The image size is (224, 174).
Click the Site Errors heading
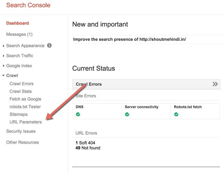click(x=86, y=96)
